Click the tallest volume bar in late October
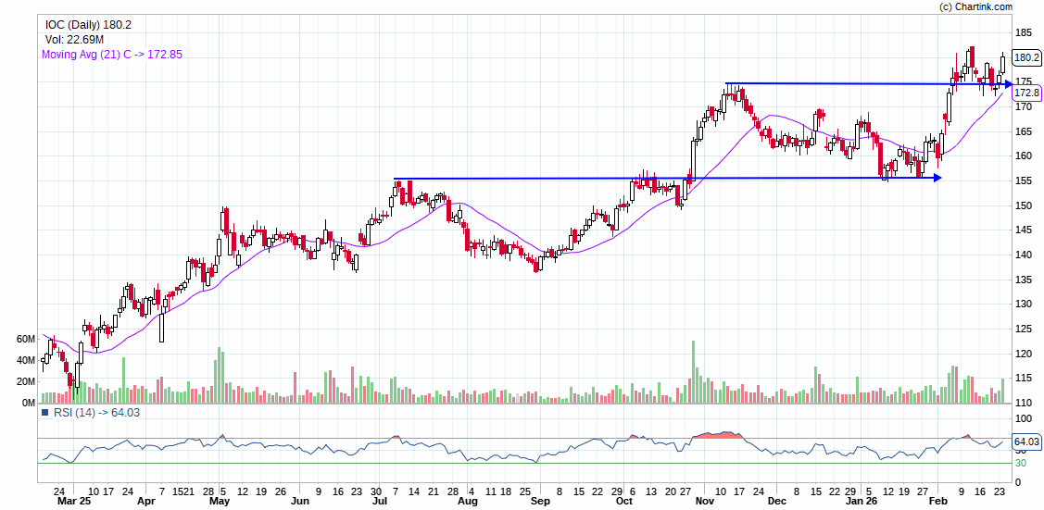This screenshot has height=510, width=1044. pos(693,372)
